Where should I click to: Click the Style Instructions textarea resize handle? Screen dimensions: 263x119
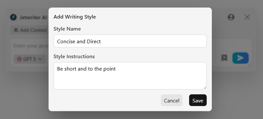click(x=205, y=88)
